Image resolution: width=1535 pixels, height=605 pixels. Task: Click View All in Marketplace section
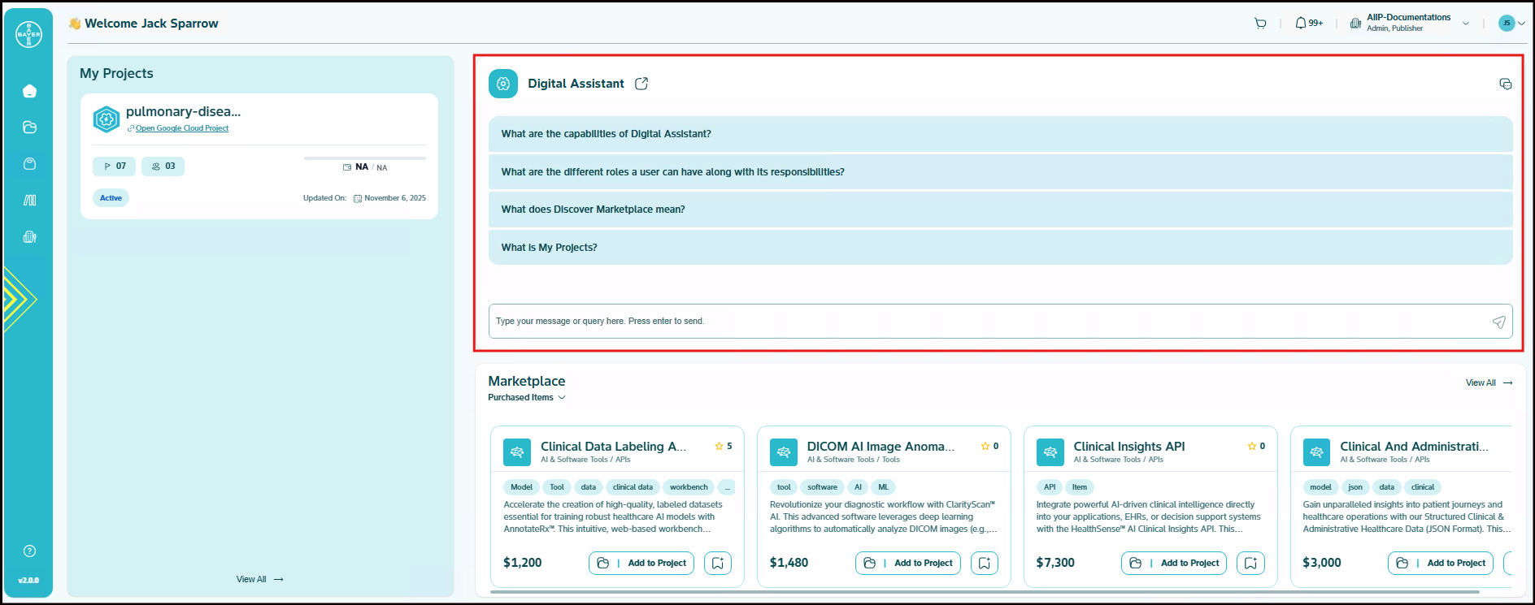pyautogui.click(x=1488, y=382)
